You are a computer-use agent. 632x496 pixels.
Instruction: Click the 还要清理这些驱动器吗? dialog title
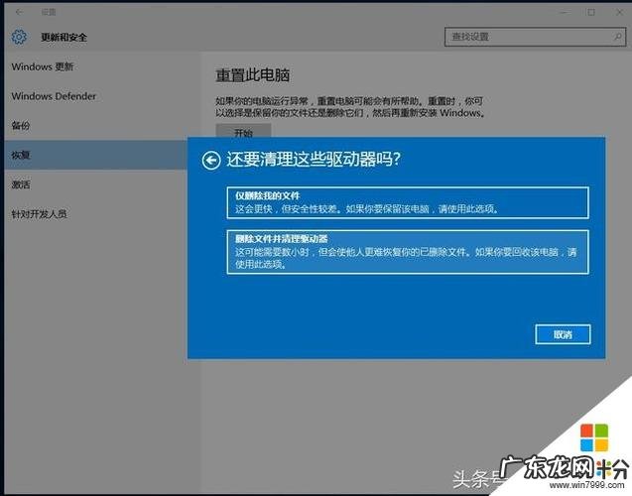click(314, 160)
